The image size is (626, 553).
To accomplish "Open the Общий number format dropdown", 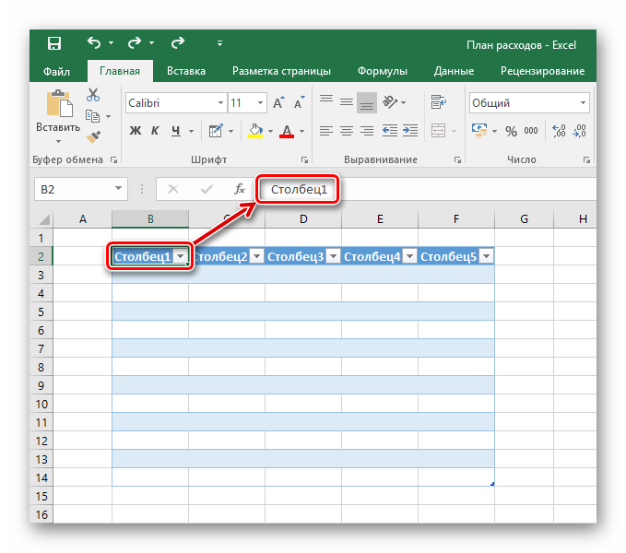I will pos(583,103).
